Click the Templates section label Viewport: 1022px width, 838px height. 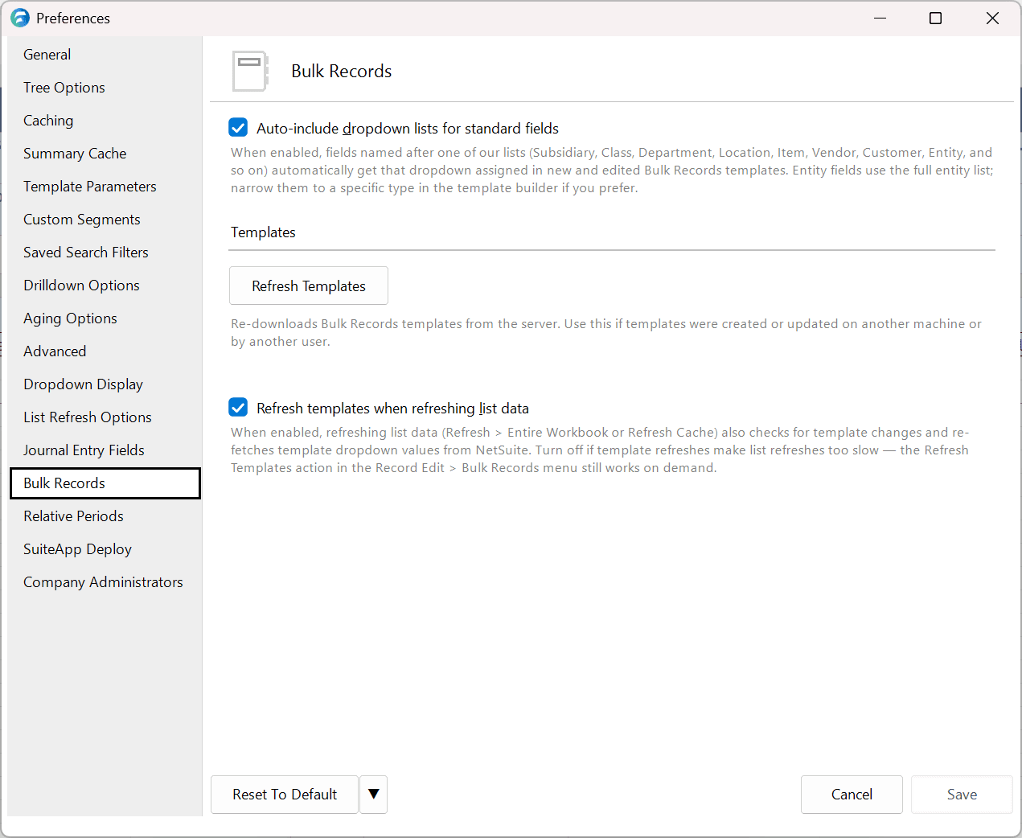pyautogui.click(x=263, y=232)
